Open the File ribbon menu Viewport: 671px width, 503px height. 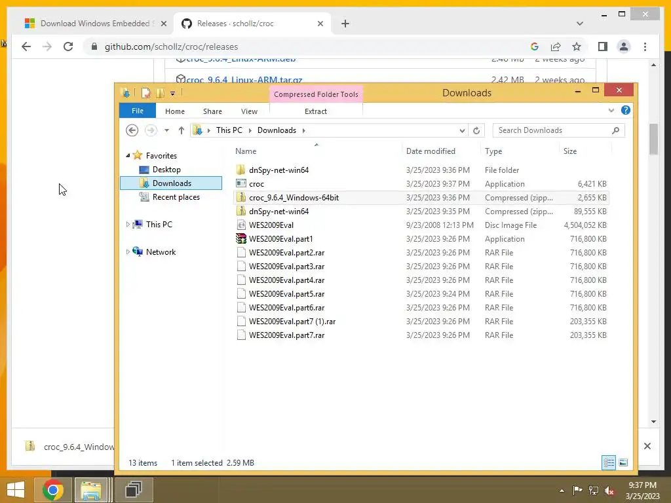coord(138,111)
